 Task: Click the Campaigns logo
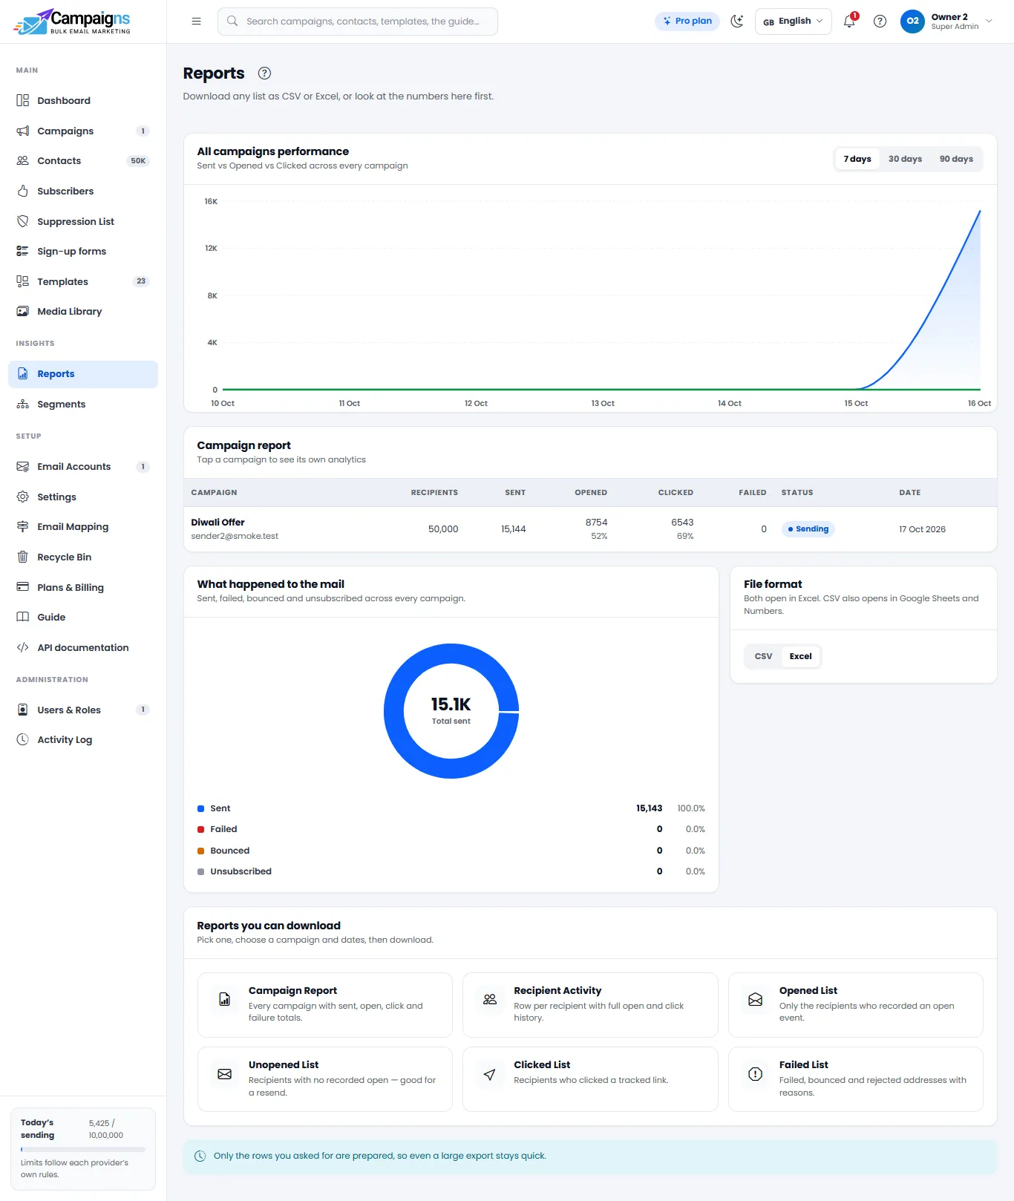[72, 22]
